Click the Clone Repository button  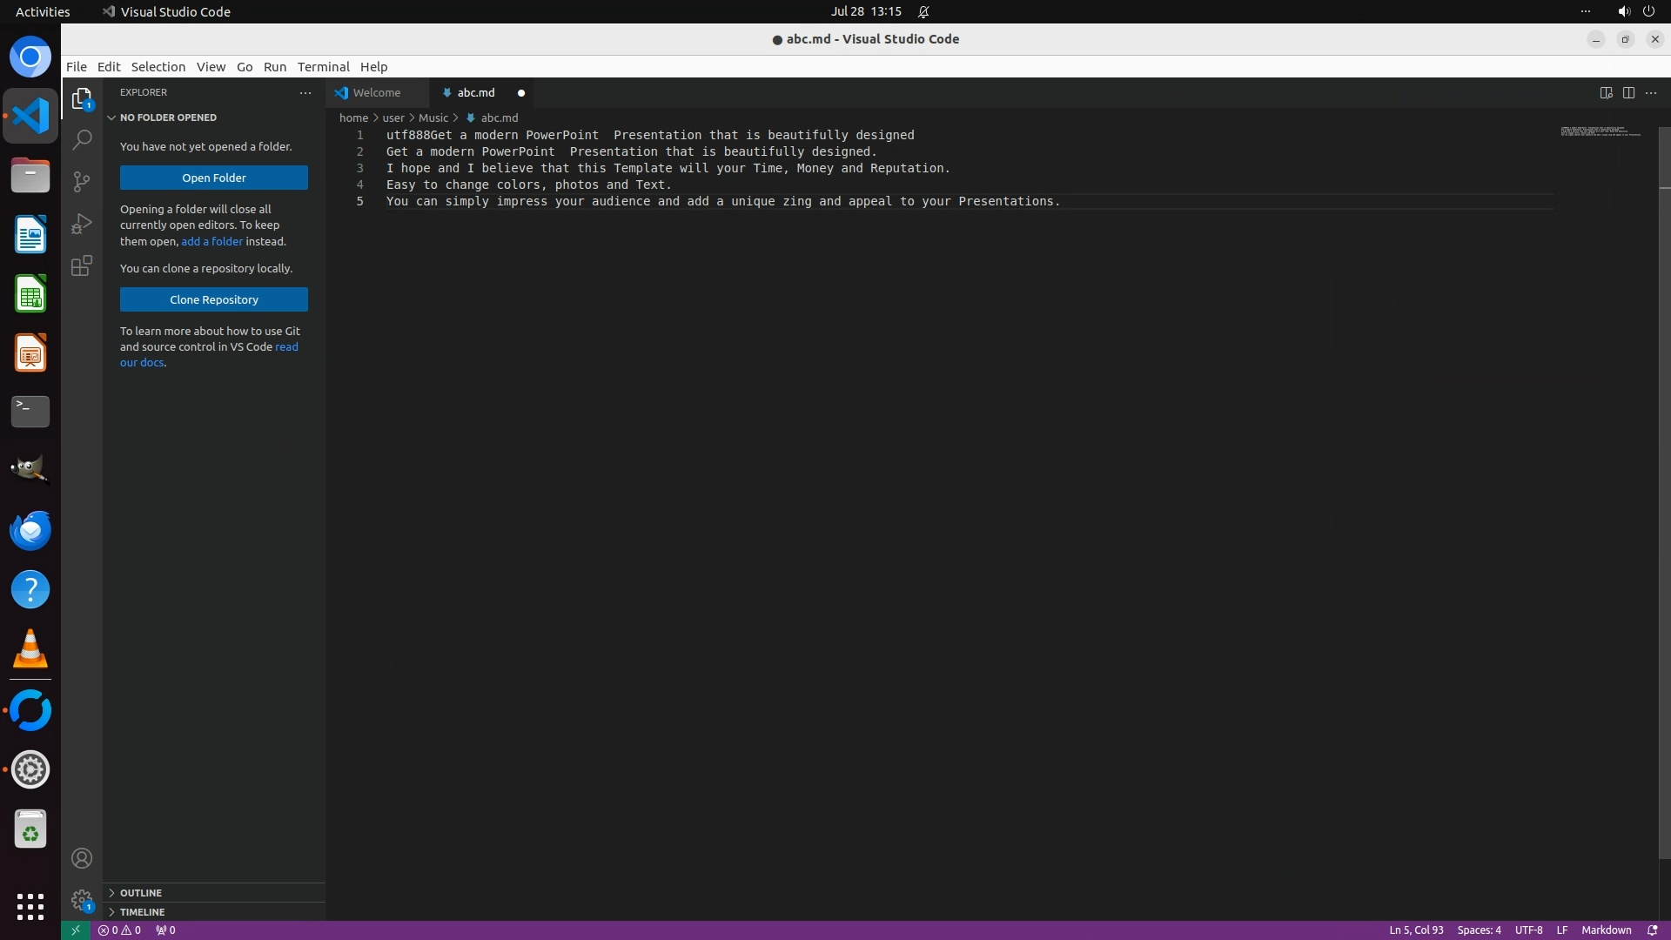click(x=214, y=299)
